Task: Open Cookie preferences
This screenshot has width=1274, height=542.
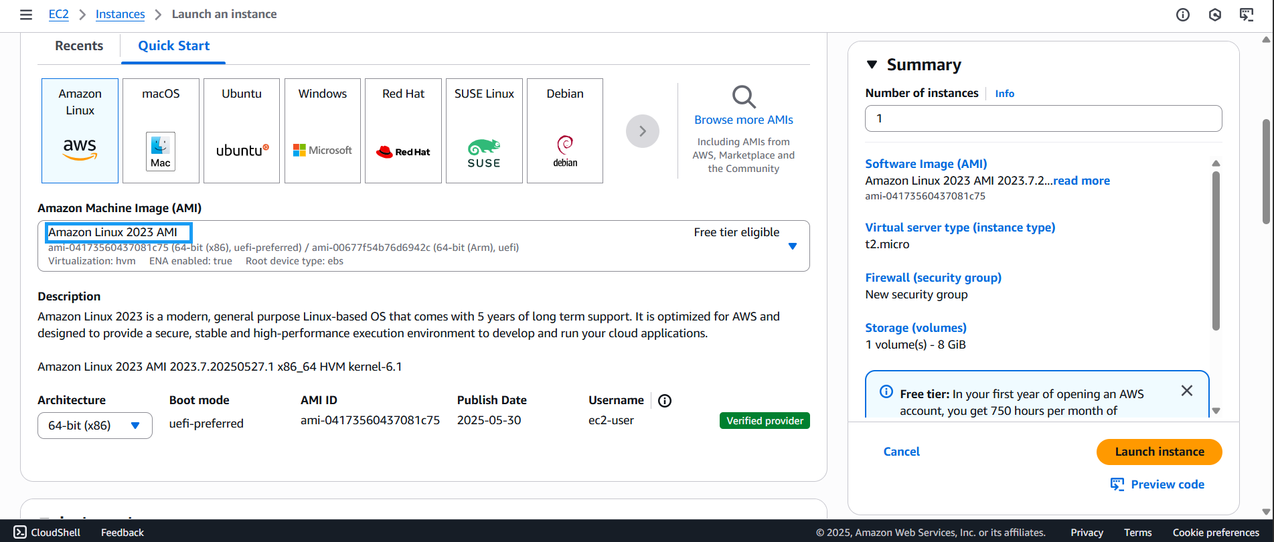Action: click(x=1216, y=533)
